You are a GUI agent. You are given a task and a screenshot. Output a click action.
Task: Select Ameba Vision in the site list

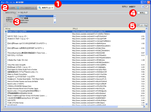pos(24,20)
